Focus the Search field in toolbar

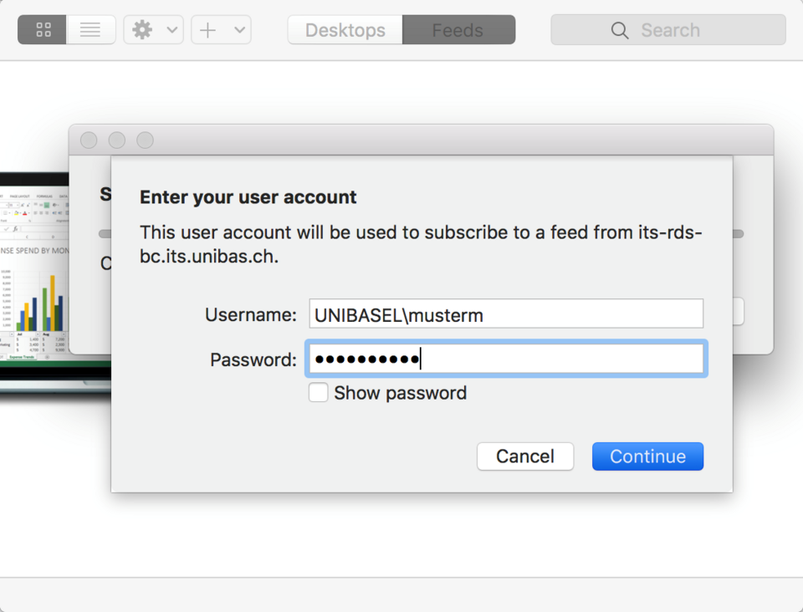coord(686,30)
